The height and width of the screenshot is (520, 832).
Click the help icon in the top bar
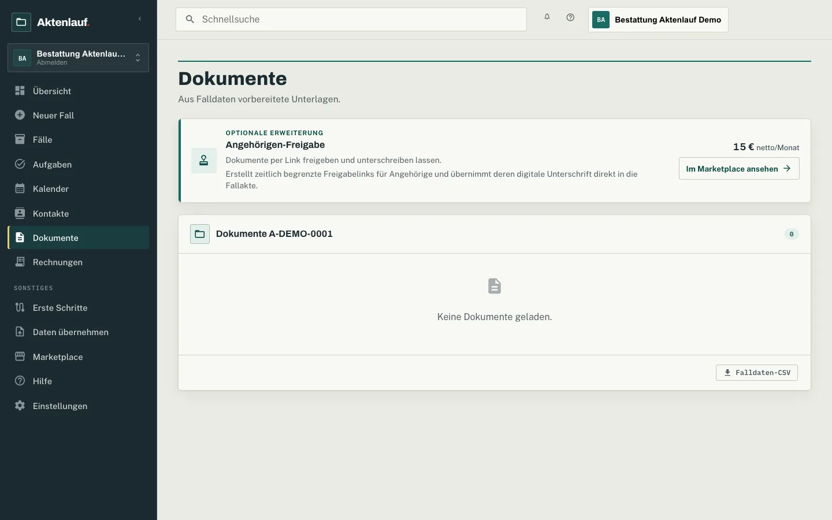pos(570,17)
